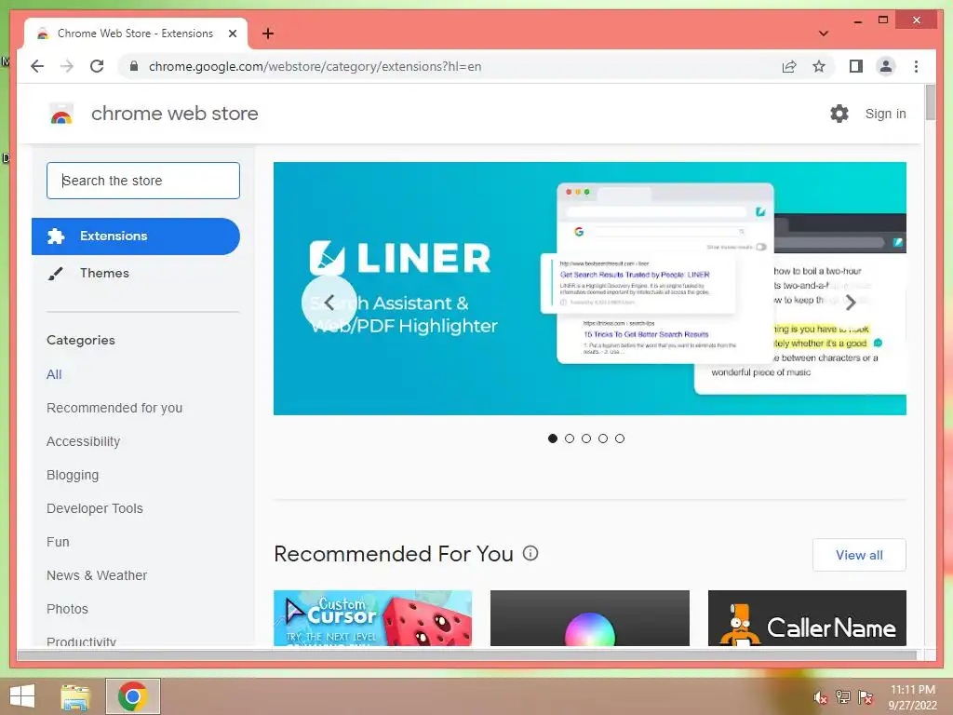Focus the Search the store field
The image size is (953, 715).
(142, 181)
